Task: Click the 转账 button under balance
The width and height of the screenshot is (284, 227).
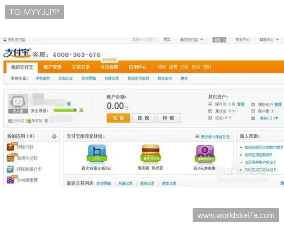Action: coord(169,118)
